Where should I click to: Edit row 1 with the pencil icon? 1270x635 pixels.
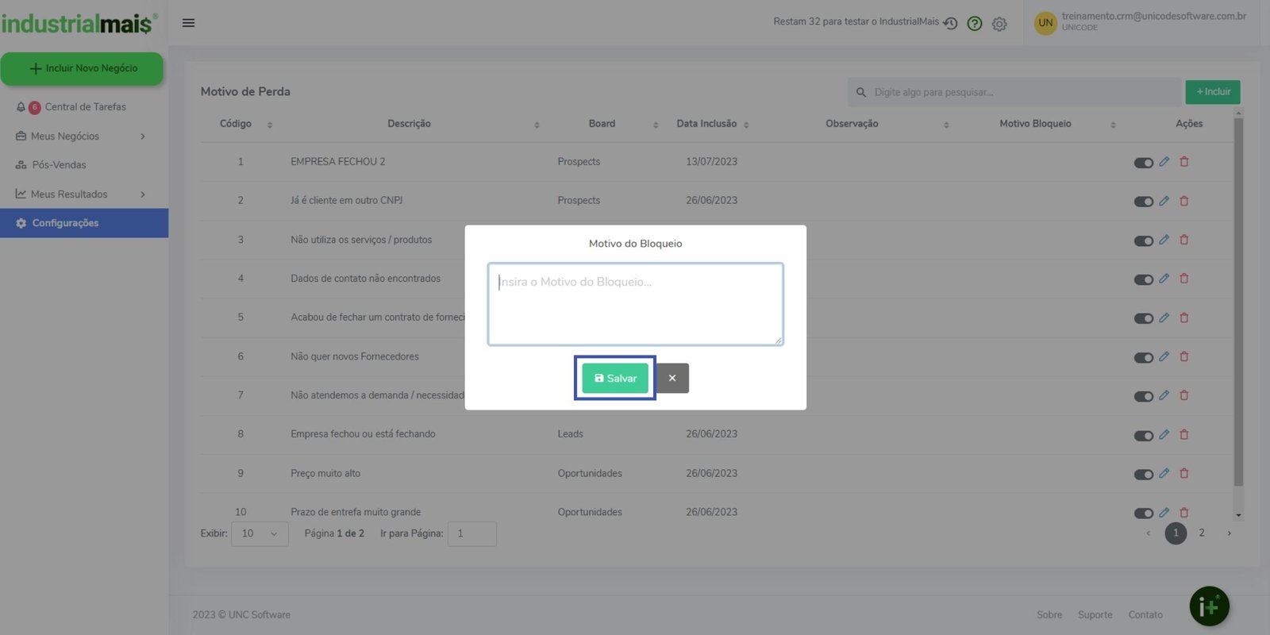click(1164, 162)
